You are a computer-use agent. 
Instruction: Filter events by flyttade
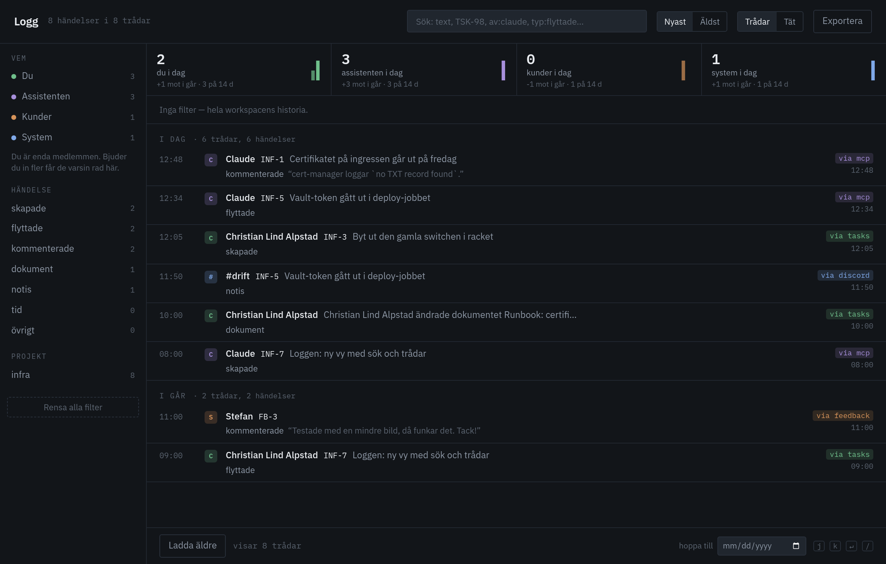pyautogui.click(x=73, y=228)
